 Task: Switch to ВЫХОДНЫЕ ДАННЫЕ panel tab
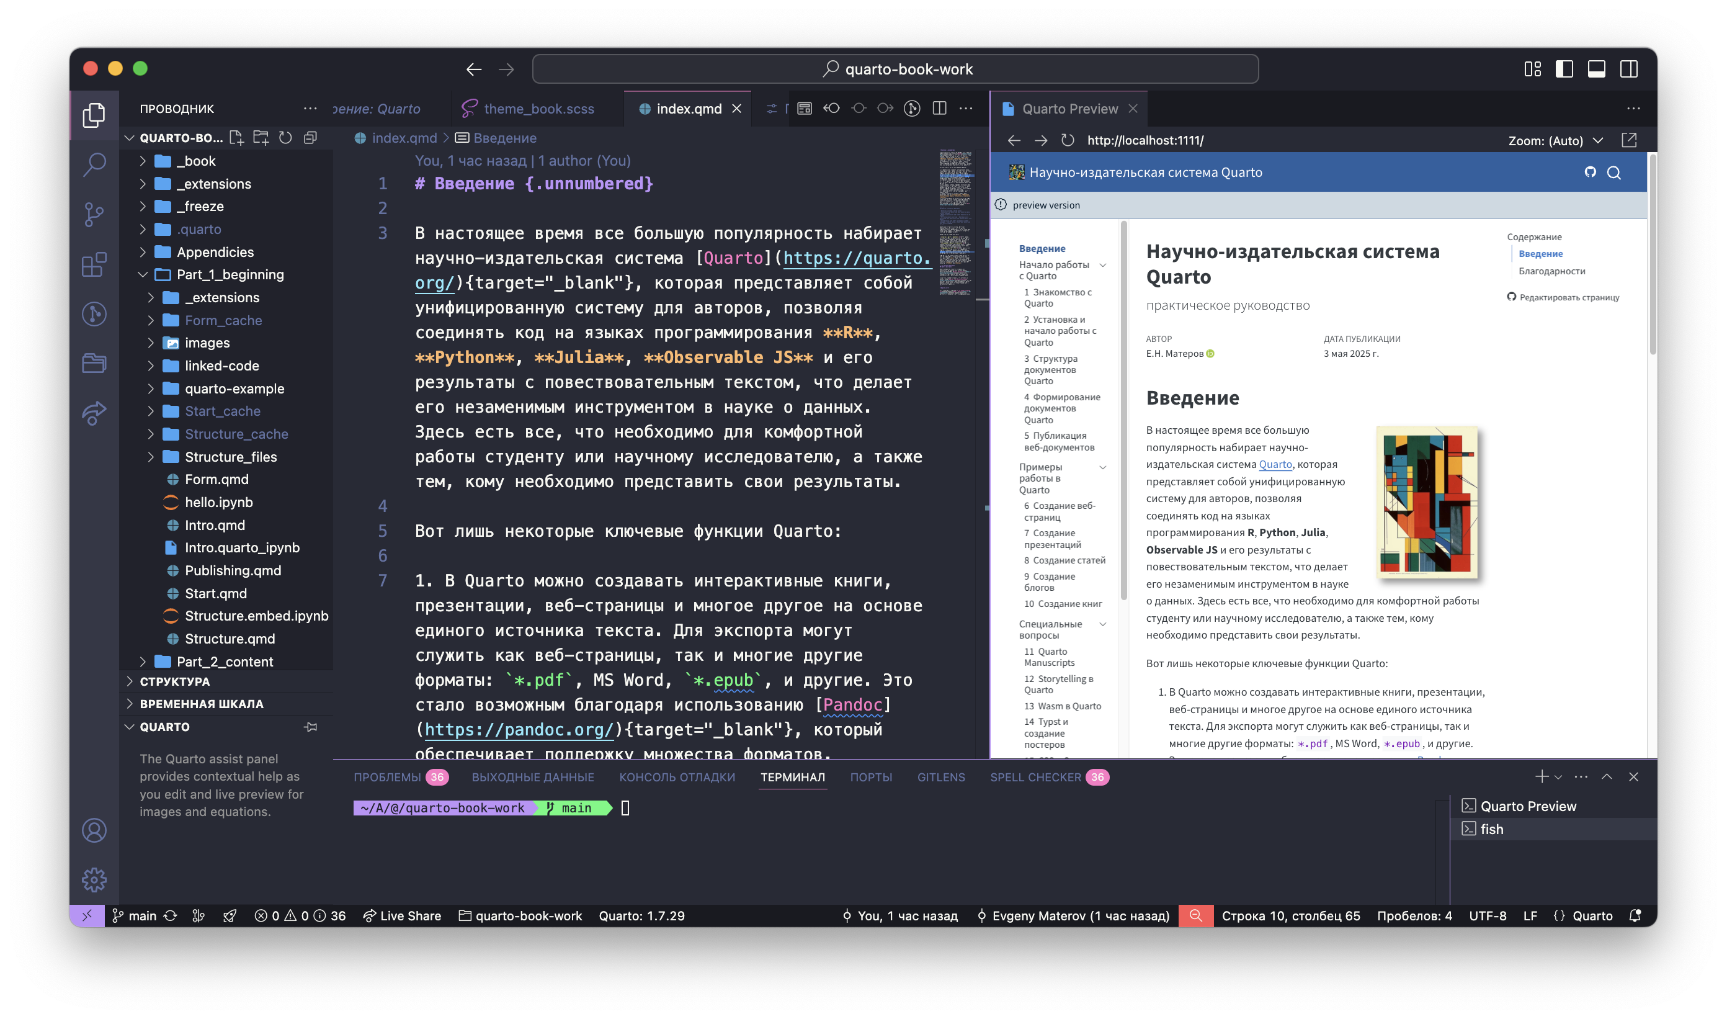pos(533,778)
